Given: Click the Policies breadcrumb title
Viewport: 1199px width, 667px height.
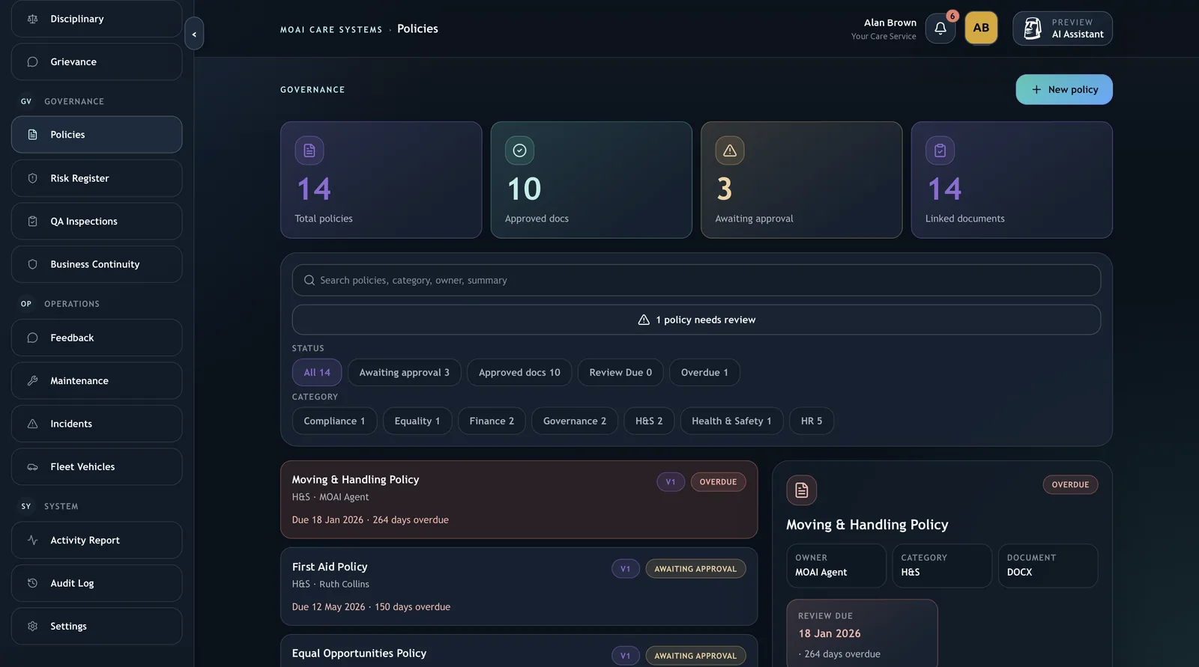Looking at the screenshot, I should point(417,28).
